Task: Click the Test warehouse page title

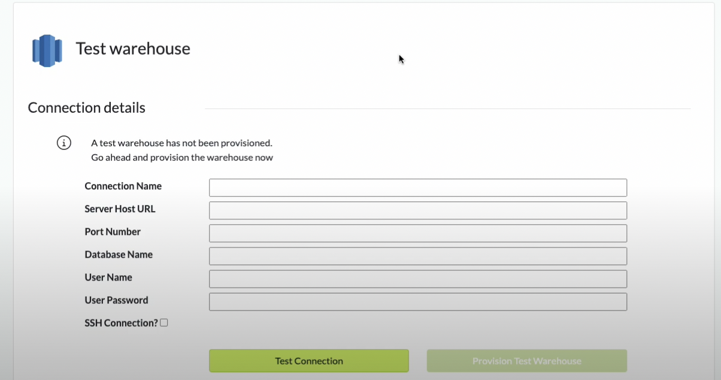Action: 133,49
